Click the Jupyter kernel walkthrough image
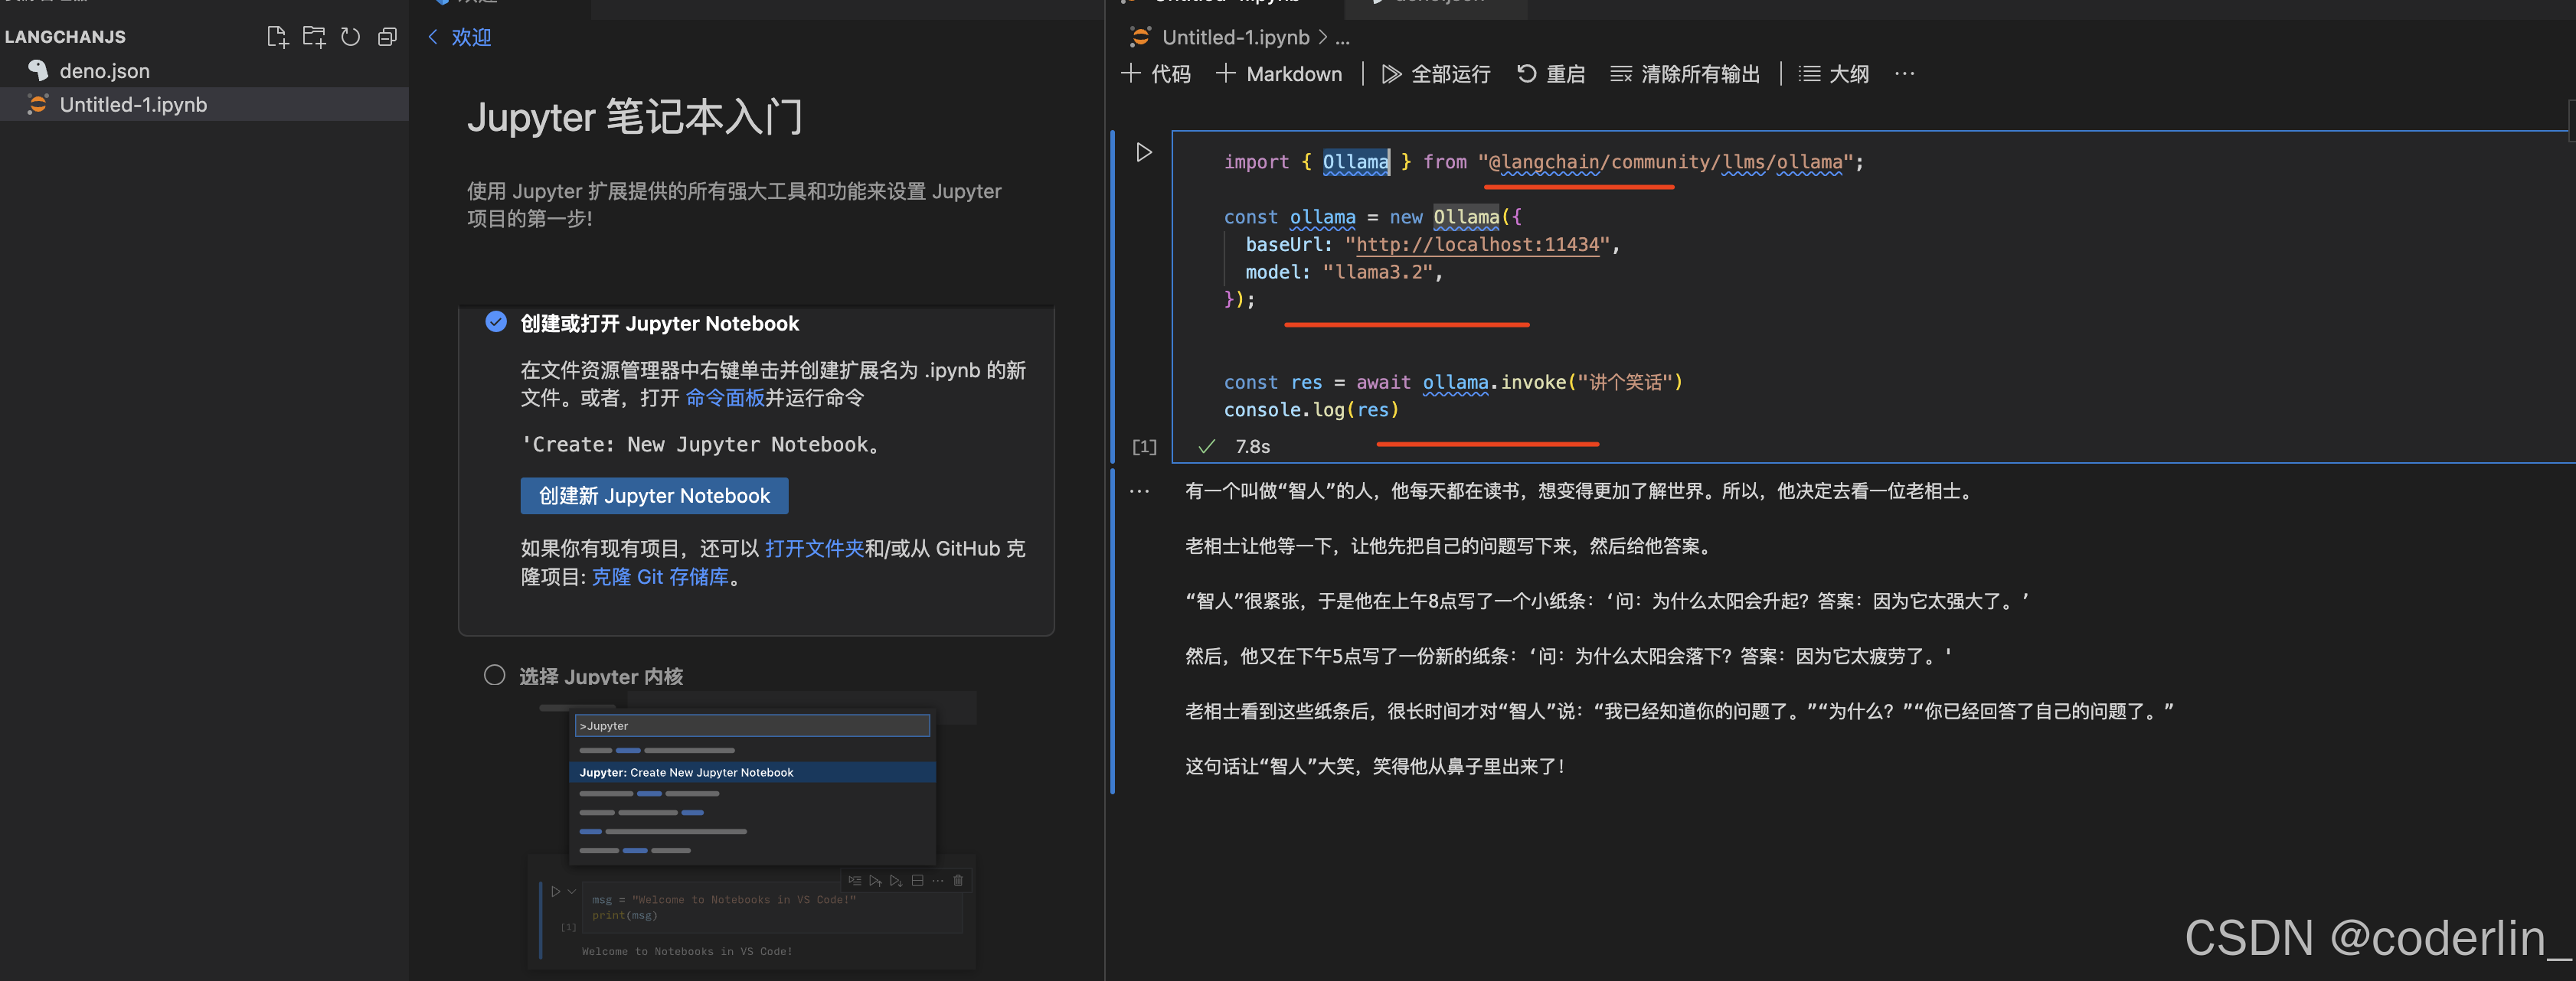2576x981 pixels. [752, 829]
